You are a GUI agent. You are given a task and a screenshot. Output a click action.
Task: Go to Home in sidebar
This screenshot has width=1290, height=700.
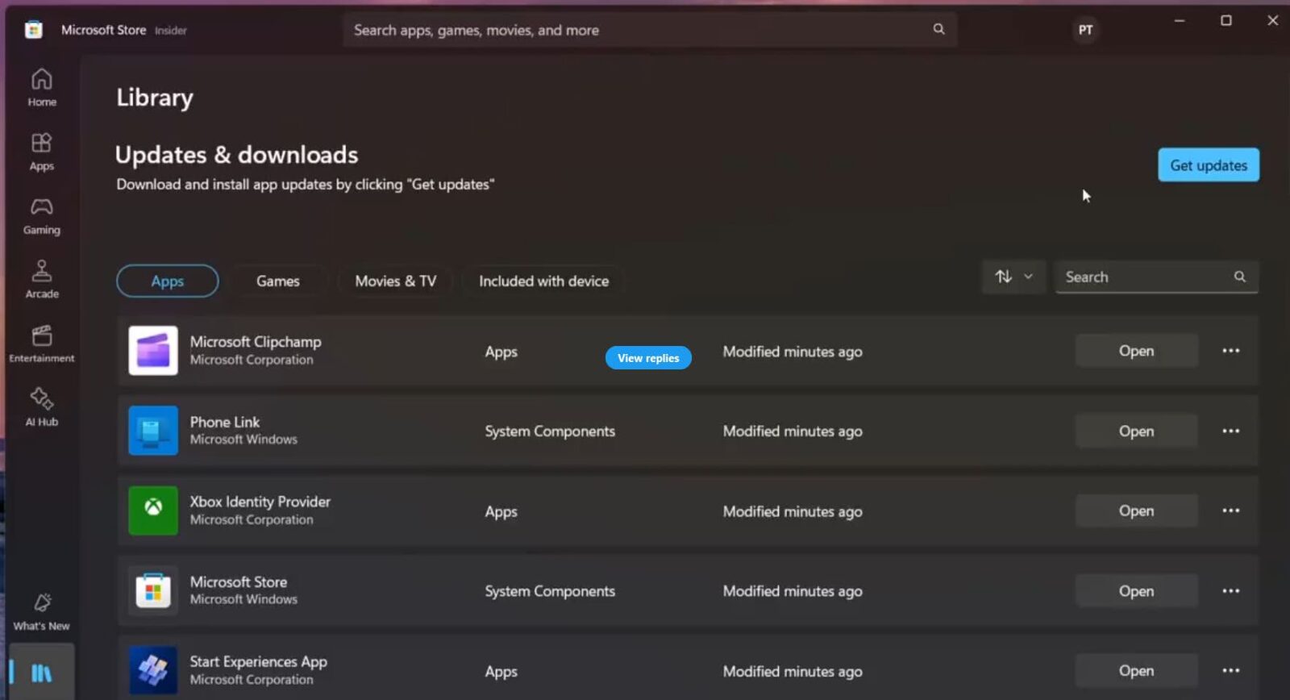[x=42, y=87]
